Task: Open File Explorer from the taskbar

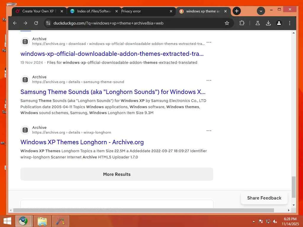Action: coord(42,221)
